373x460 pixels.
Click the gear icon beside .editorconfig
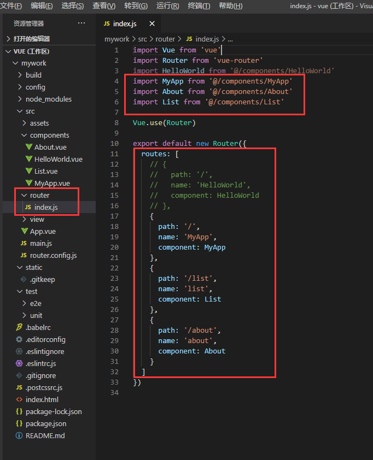19,339
